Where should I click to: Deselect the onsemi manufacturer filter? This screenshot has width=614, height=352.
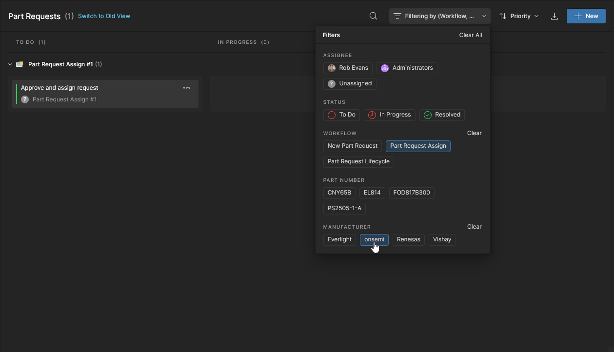(x=374, y=239)
